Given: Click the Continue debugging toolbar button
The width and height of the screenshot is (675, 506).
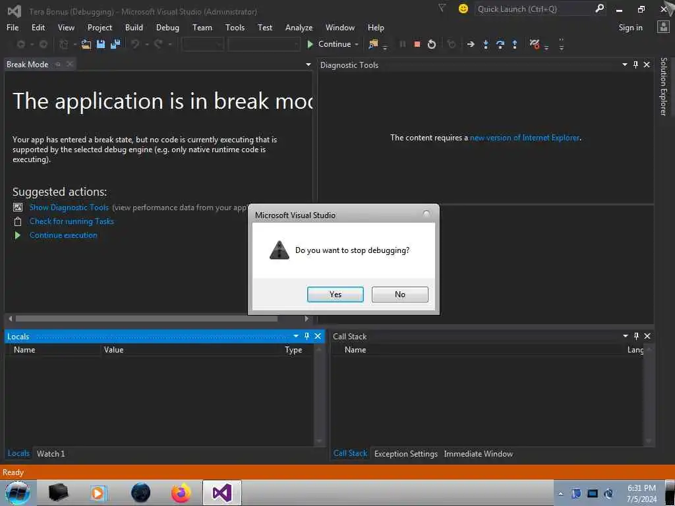Looking at the screenshot, I should tap(330, 44).
